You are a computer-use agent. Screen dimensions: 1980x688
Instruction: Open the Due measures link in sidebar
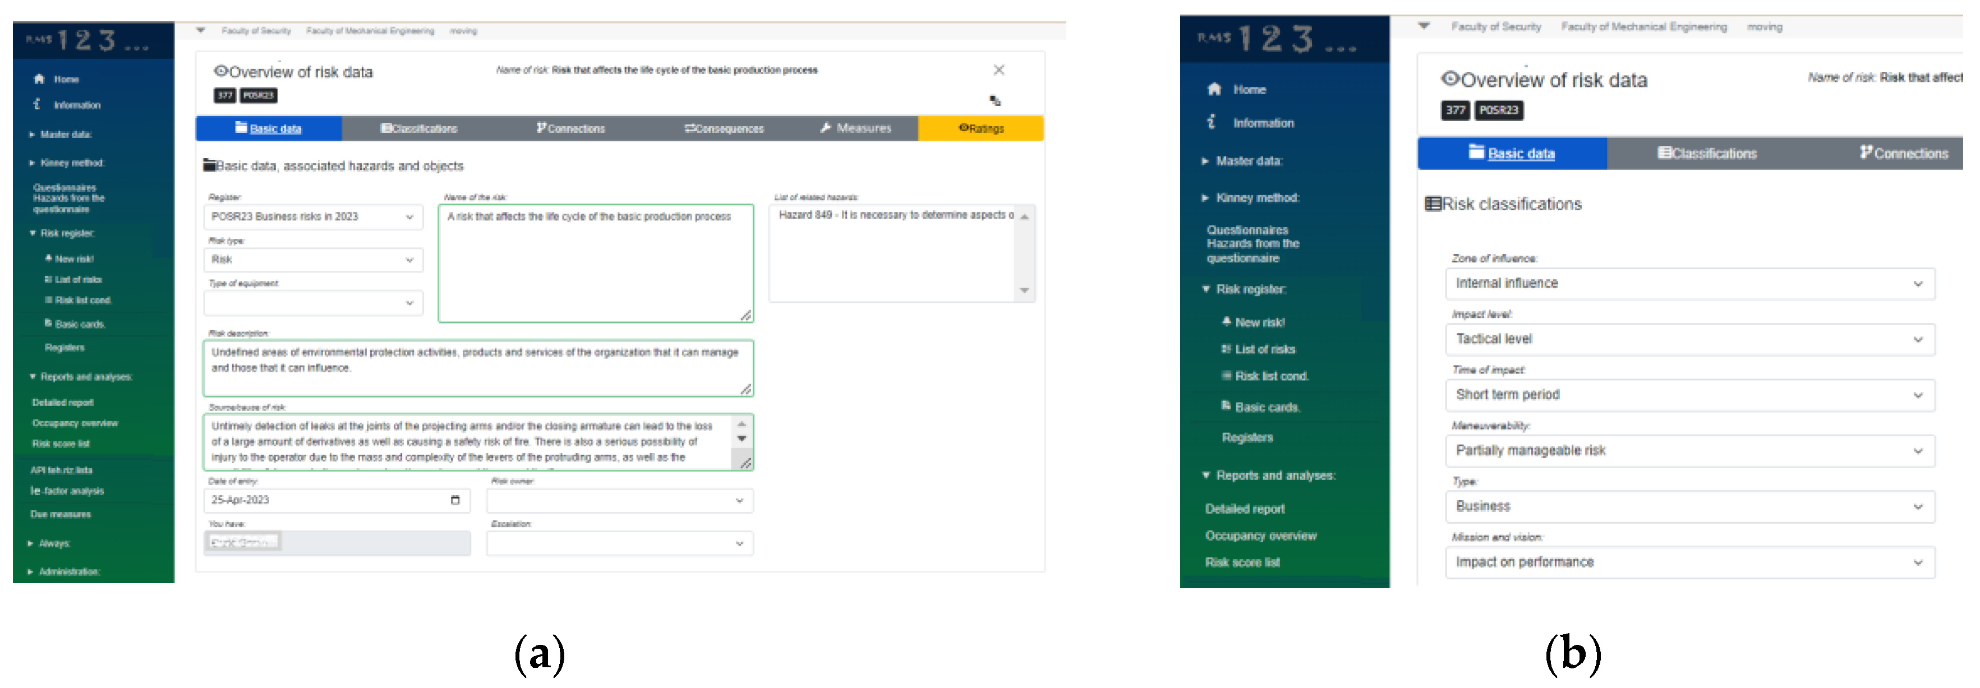click(x=61, y=514)
